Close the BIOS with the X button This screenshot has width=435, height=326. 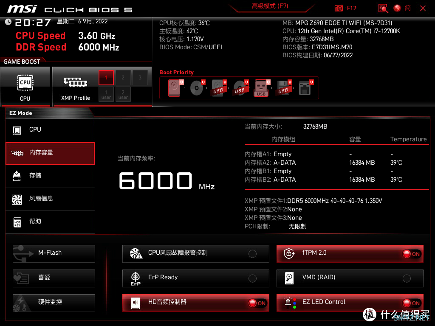pos(423,8)
